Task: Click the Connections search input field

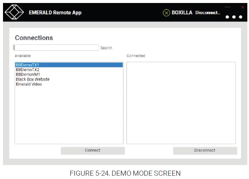Action: pos(56,47)
